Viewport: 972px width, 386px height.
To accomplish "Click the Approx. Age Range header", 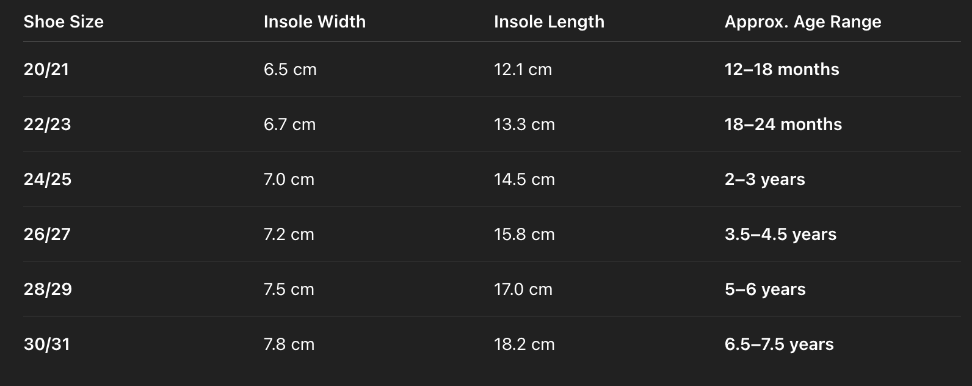I will pyautogui.click(x=802, y=22).
